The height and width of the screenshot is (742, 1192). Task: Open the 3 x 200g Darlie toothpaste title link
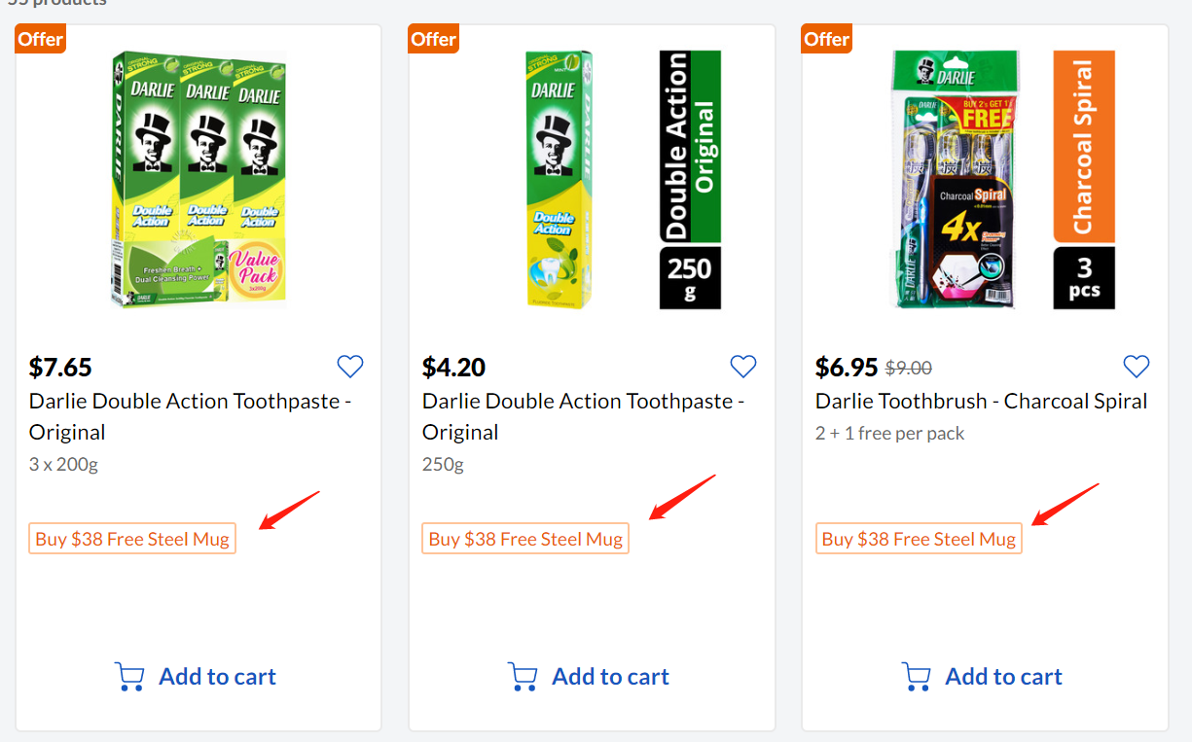(x=190, y=416)
